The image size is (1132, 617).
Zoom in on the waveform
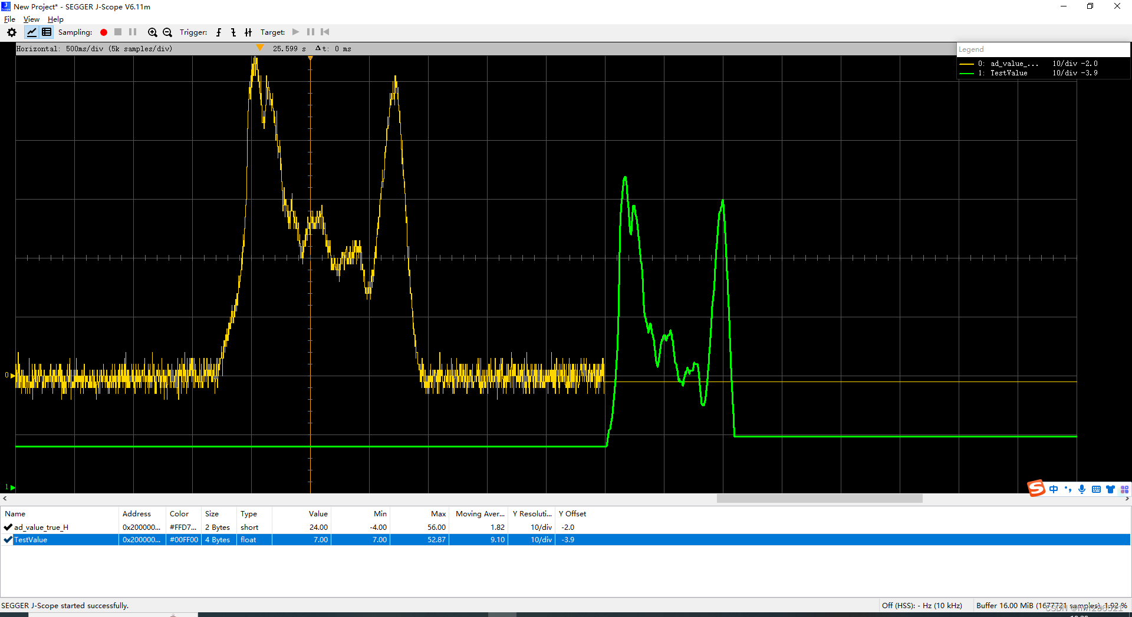(x=153, y=32)
